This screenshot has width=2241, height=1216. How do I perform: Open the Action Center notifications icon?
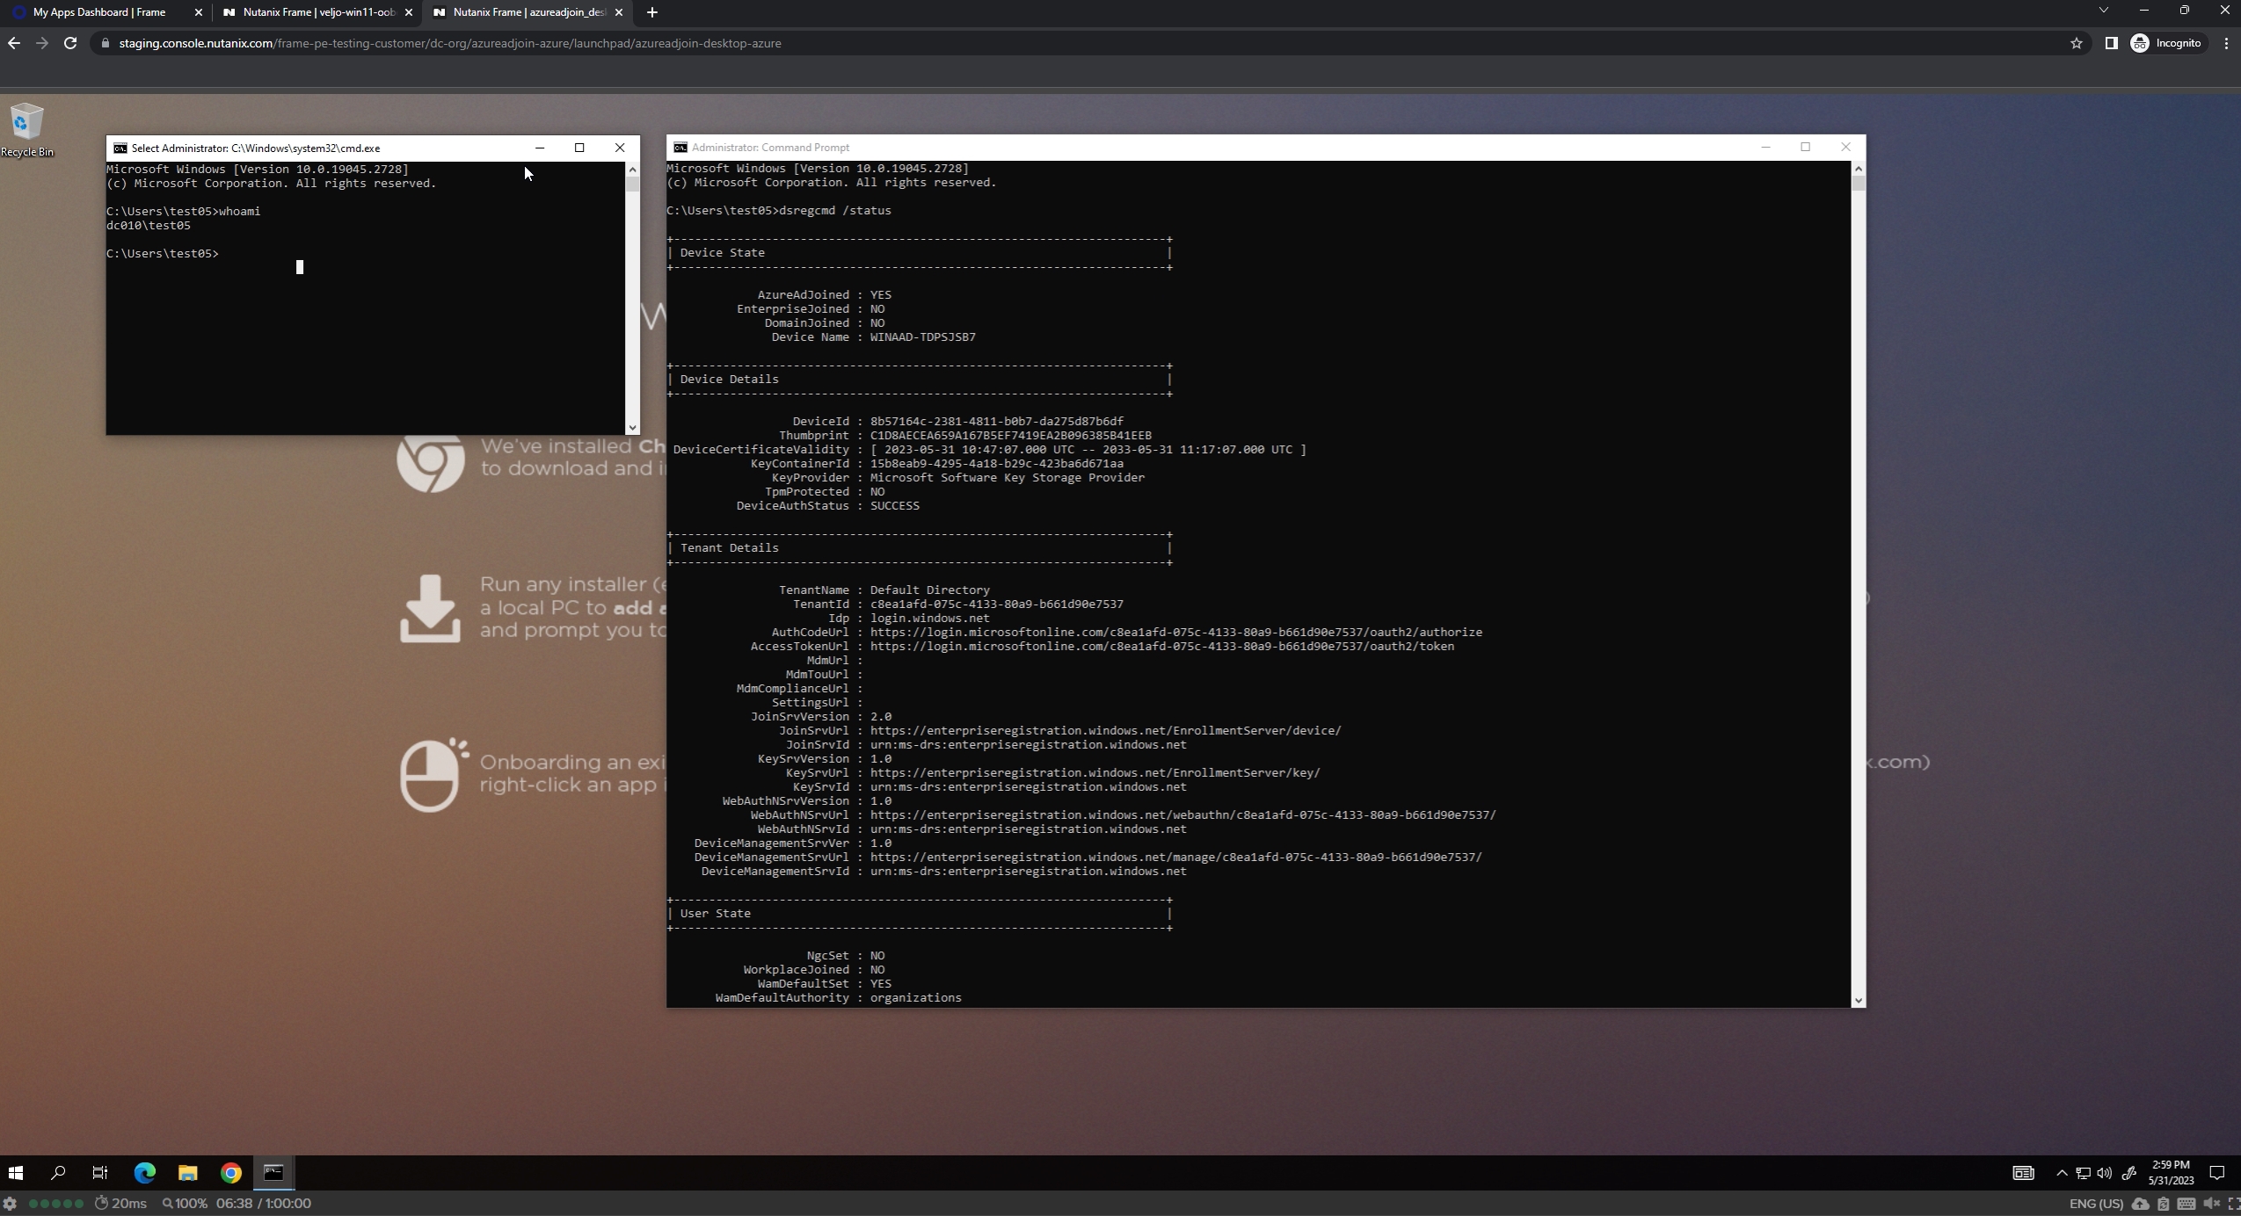point(2217,1173)
